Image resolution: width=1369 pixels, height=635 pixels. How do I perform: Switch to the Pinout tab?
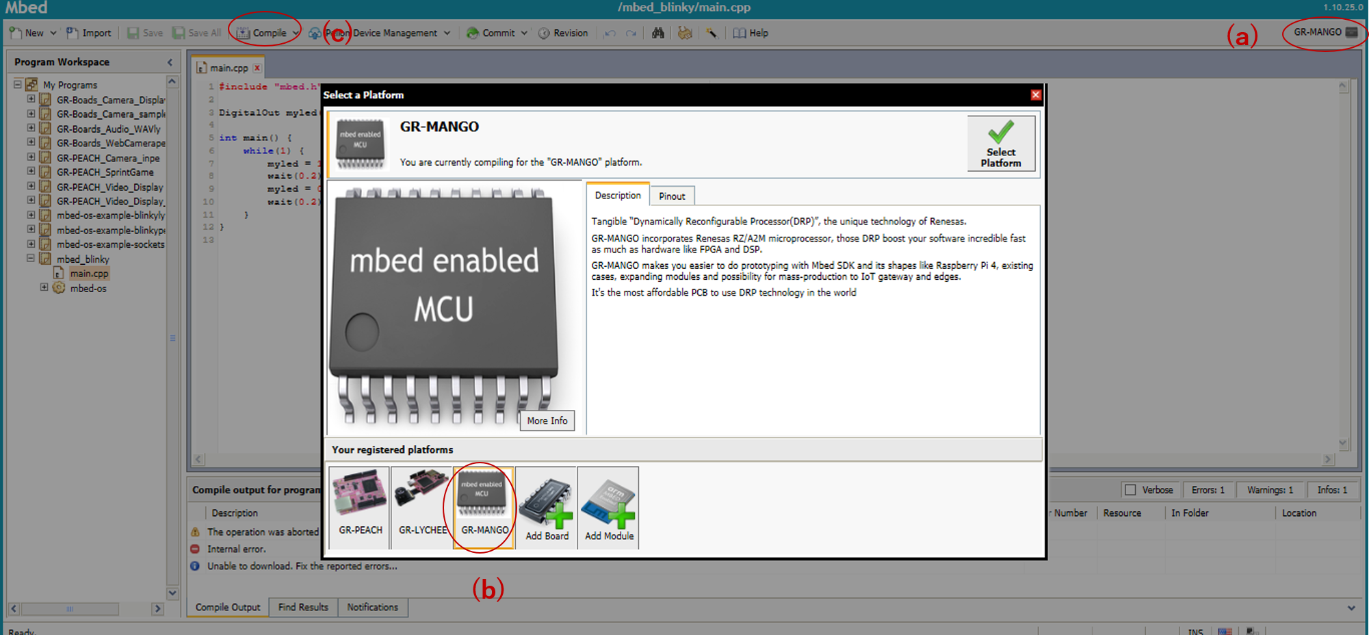pyautogui.click(x=672, y=196)
